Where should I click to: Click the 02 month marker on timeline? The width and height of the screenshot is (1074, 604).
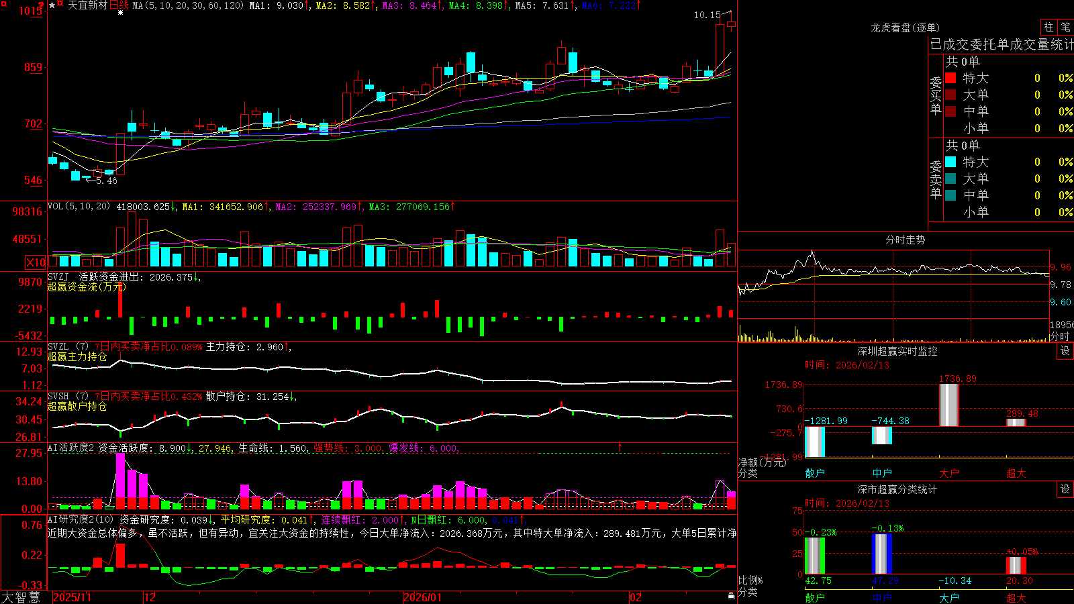[636, 597]
